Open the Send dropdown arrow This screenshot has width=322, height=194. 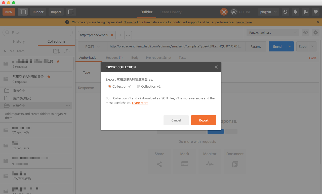pyautogui.click(x=290, y=46)
